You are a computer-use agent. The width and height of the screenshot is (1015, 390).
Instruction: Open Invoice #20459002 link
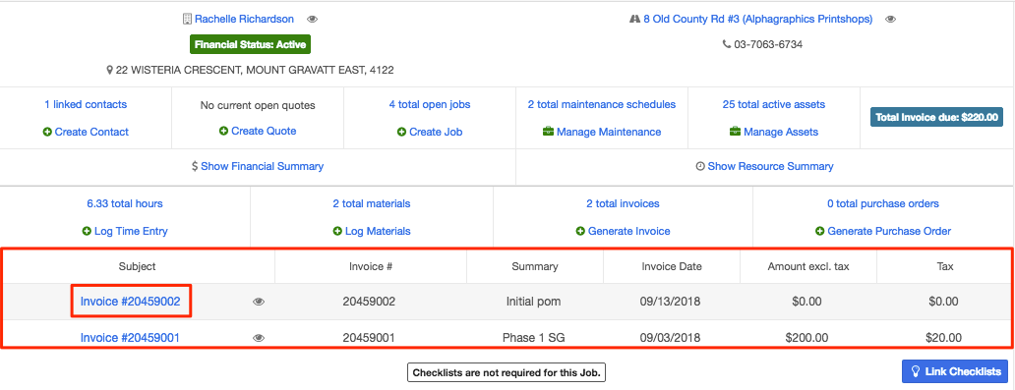(x=130, y=302)
